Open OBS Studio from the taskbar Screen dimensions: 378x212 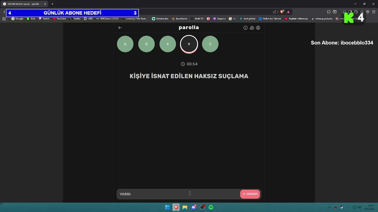202,207
